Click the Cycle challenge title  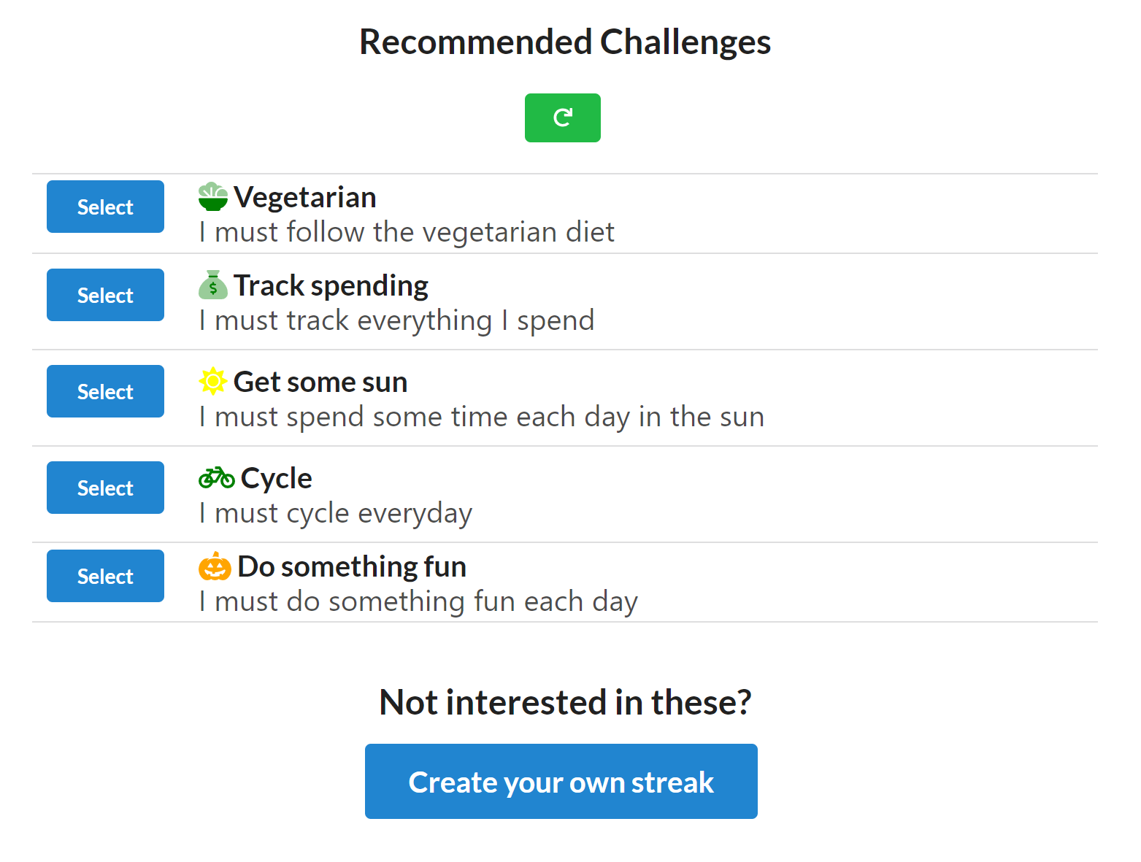[x=277, y=479]
